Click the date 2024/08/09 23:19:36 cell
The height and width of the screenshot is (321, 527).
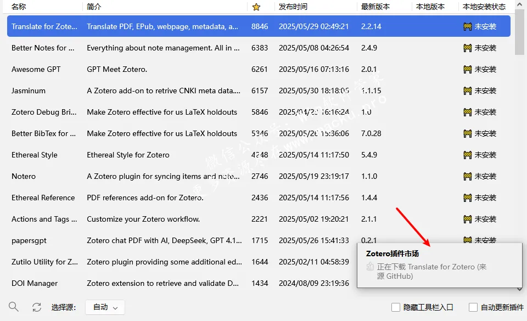click(314, 283)
